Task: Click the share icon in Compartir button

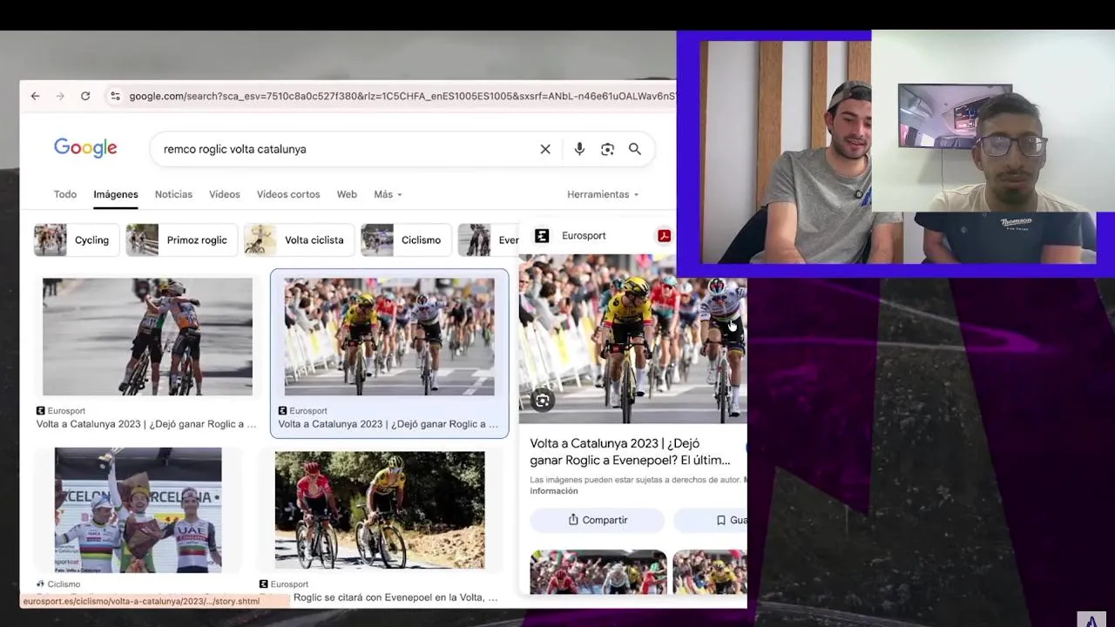Action: point(573,520)
